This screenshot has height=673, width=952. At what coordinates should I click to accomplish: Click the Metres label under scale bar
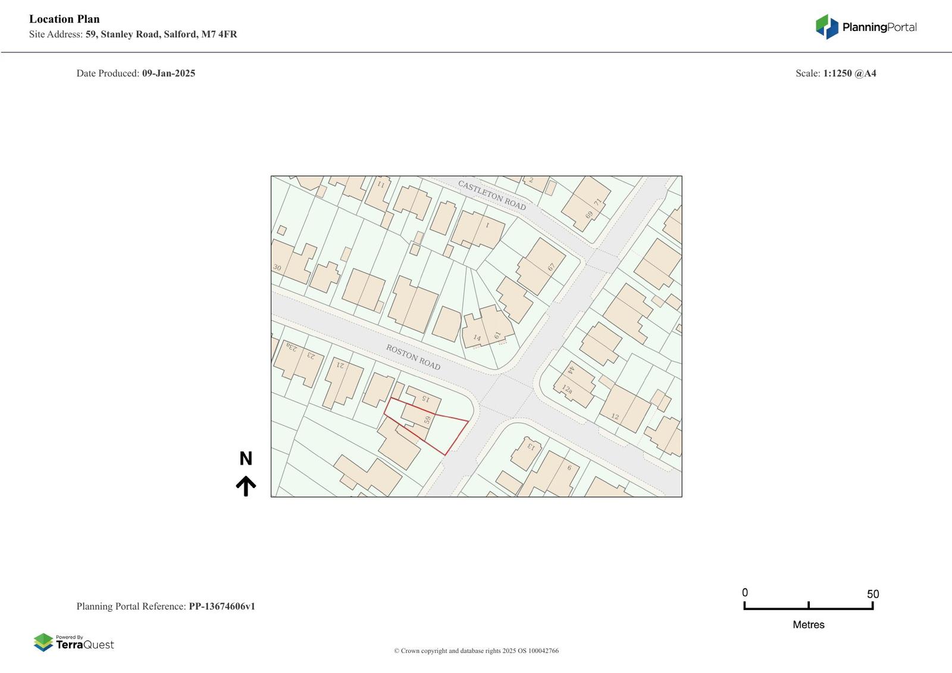[808, 625]
